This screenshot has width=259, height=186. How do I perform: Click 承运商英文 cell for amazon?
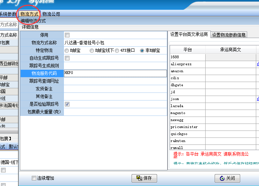click(231, 71)
